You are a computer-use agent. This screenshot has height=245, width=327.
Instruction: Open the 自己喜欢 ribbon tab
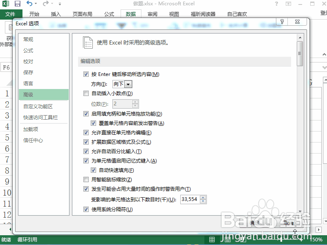237,14
